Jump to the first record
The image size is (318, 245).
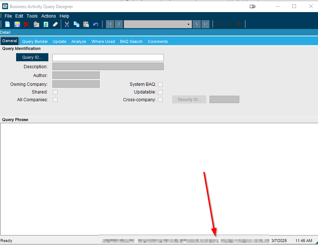(110, 24)
